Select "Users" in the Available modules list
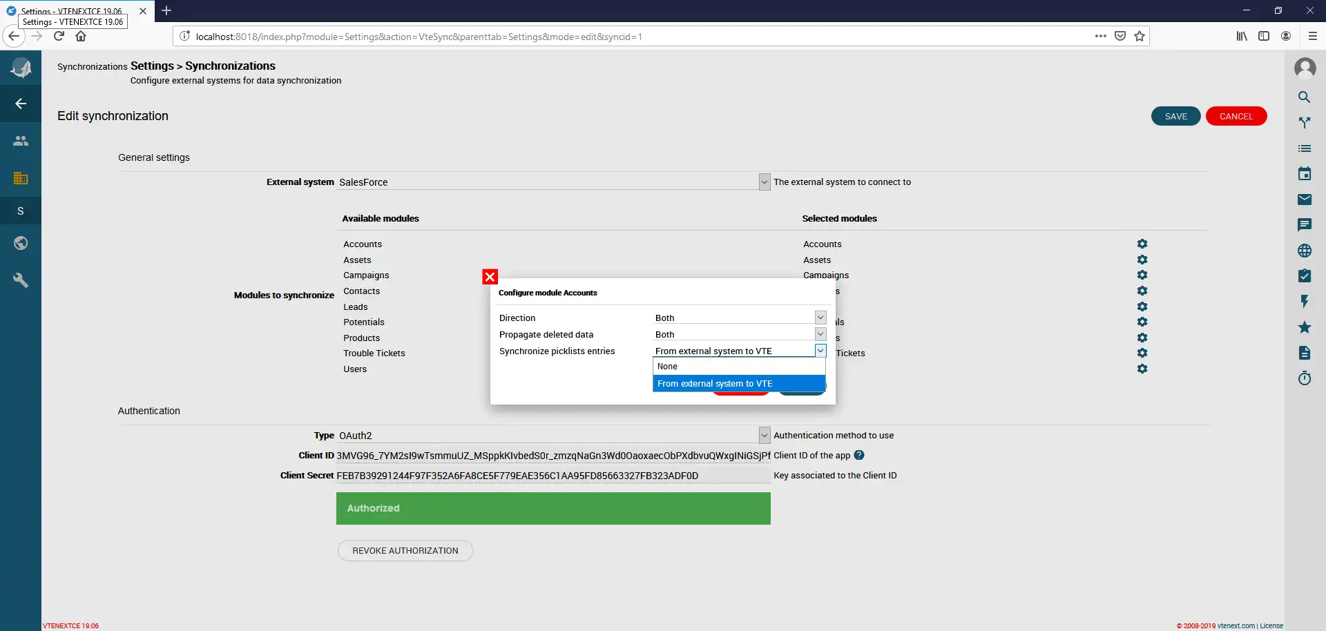 355,369
